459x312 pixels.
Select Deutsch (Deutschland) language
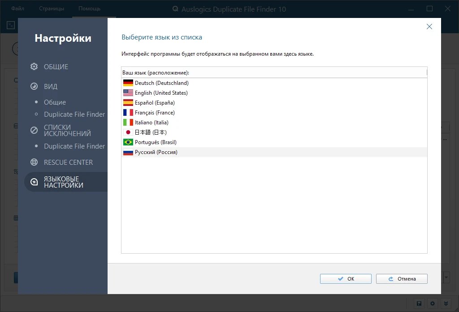coord(274,83)
